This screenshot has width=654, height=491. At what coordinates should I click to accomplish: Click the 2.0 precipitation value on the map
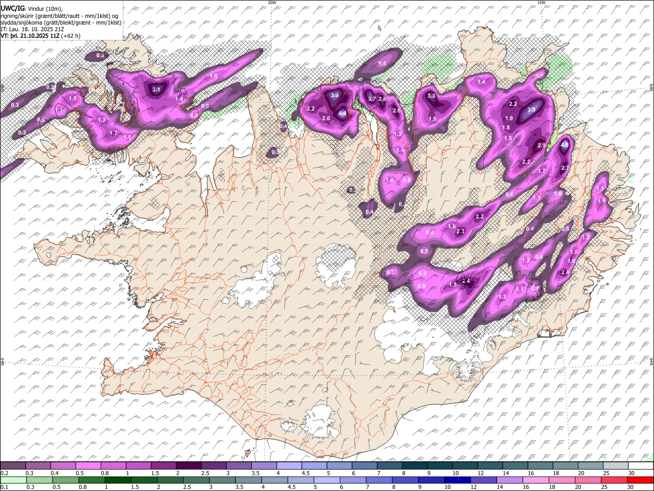pos(326,118)
